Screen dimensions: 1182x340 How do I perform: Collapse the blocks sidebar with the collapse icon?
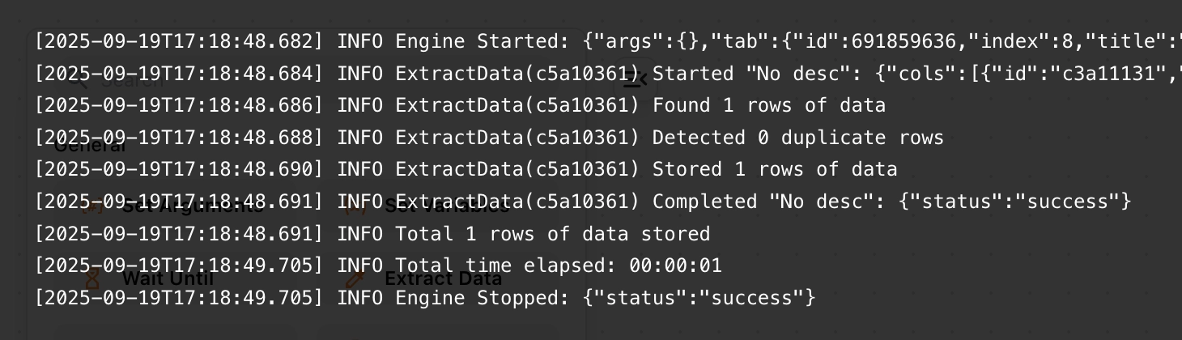pos(636,79)
